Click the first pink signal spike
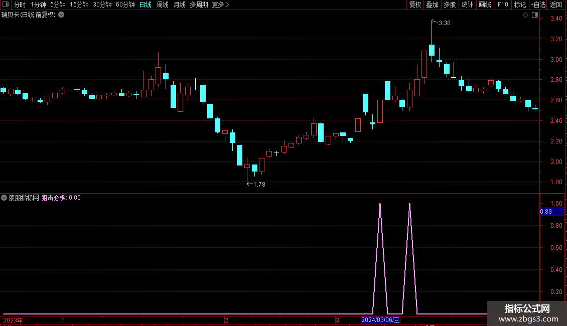This screenshot has width=567, height=326. tap(380, 258)
